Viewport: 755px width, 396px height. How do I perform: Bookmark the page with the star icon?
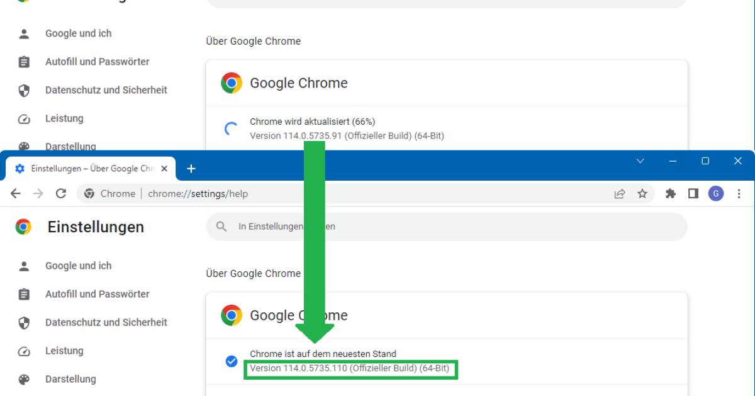tap(642, 194)
